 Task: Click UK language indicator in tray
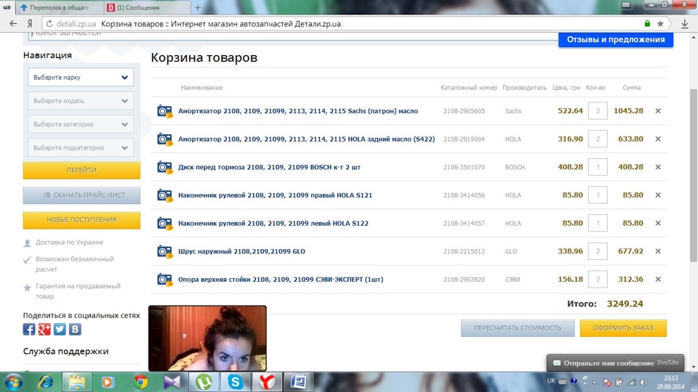[551, 381]
